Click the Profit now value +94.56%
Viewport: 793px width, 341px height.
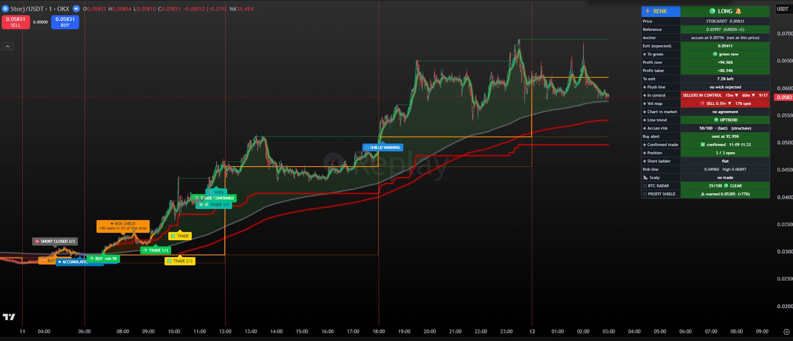tap(725, 62)
